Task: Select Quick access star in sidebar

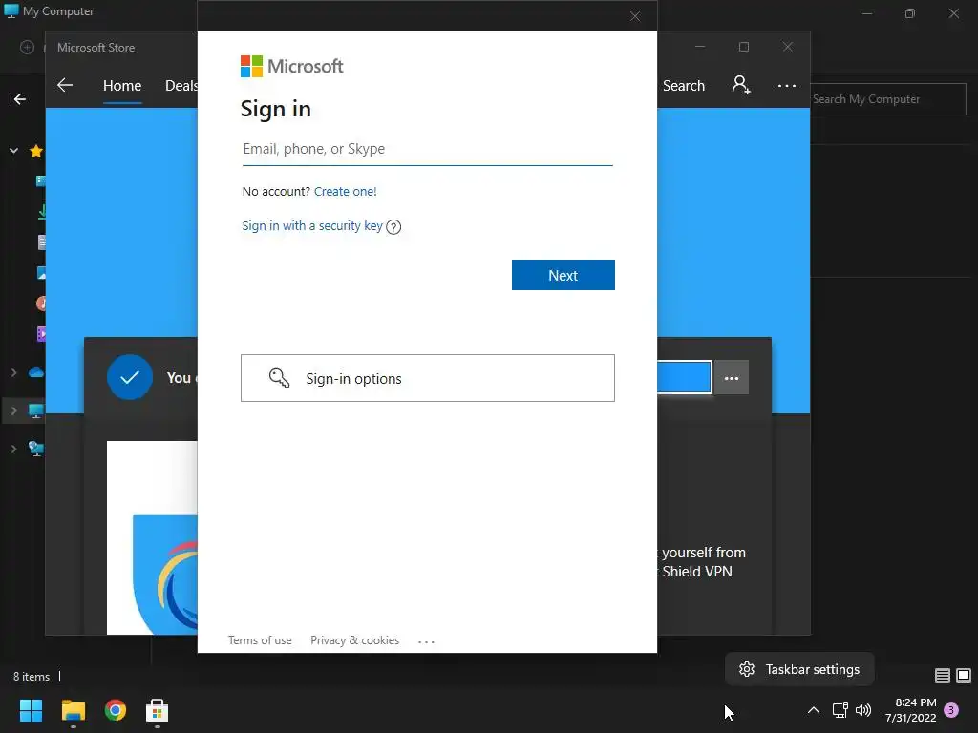Action: tap(36, 151)
